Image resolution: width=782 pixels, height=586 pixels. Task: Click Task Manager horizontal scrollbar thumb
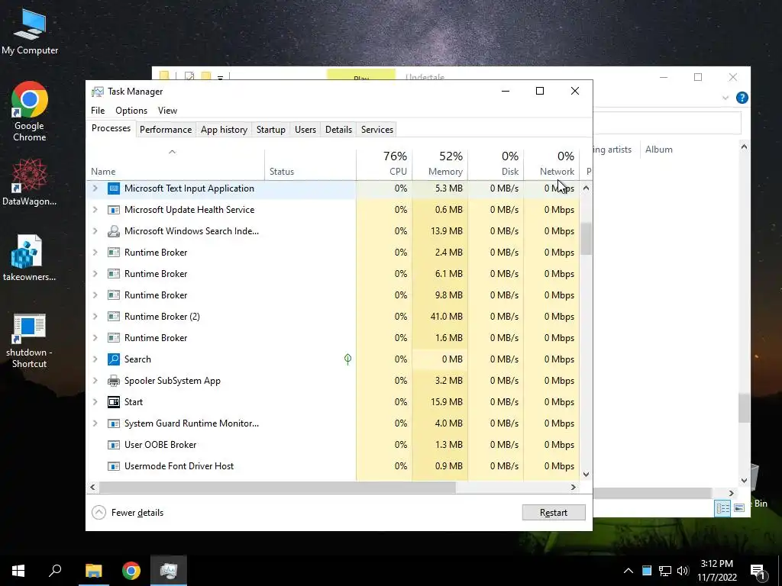[276, 487]
